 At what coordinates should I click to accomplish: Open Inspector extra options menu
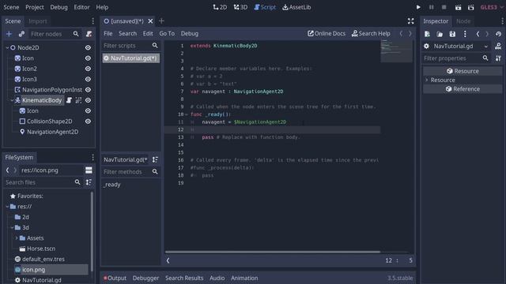465,34
